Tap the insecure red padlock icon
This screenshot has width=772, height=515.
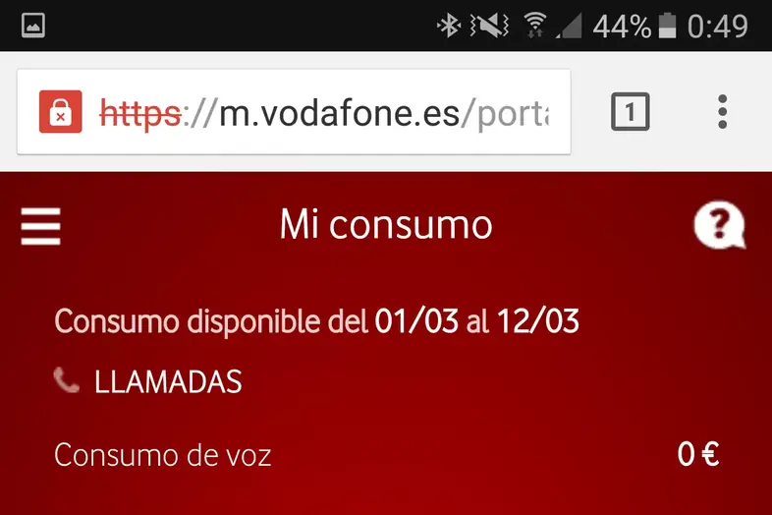(x=61, y=111)
